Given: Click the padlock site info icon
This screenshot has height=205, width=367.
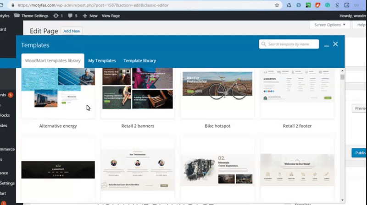Looking at the screenshot, I should 13,5.
